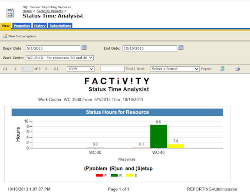Click the green R legend swatch
Screen dimensions: 250x196
click(114, 176)
